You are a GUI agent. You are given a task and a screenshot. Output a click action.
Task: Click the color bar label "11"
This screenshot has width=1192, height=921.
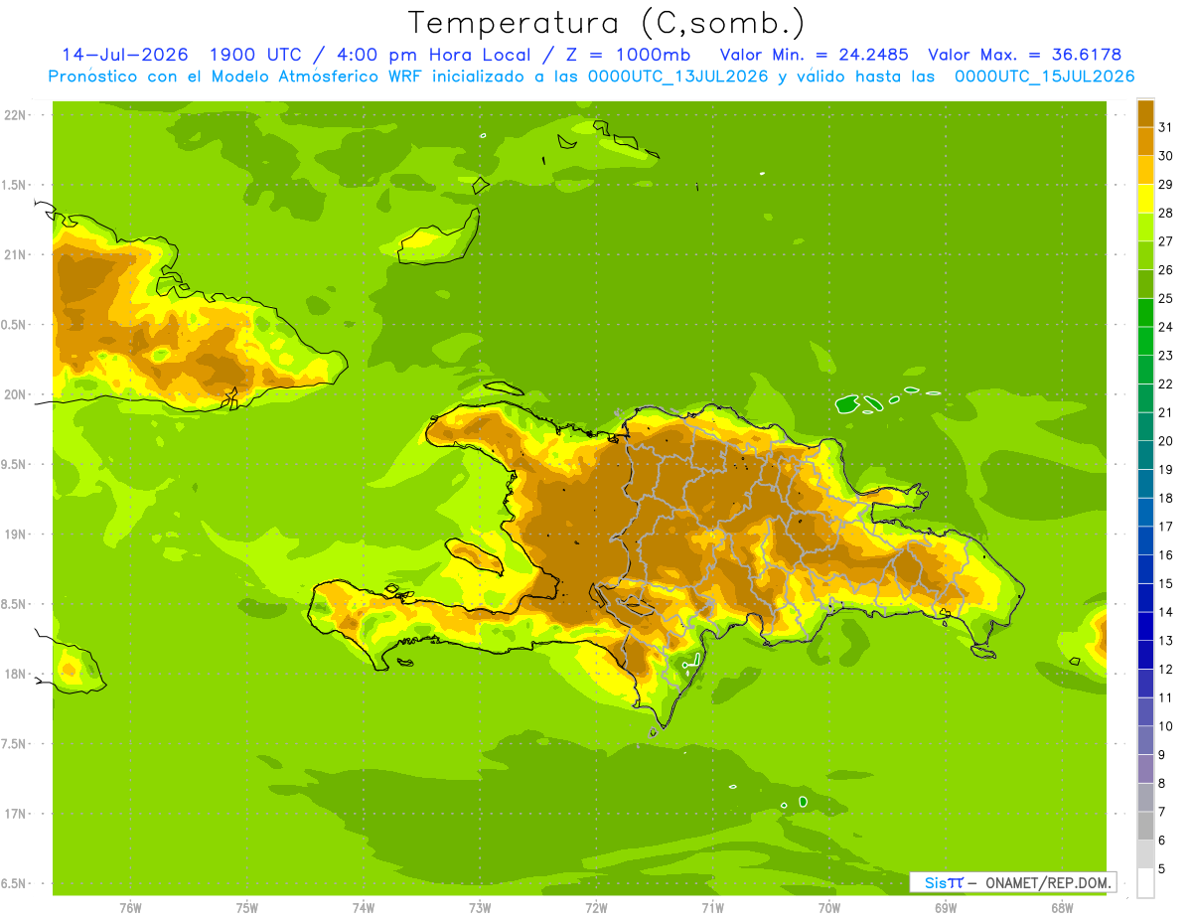[1166, 697]
